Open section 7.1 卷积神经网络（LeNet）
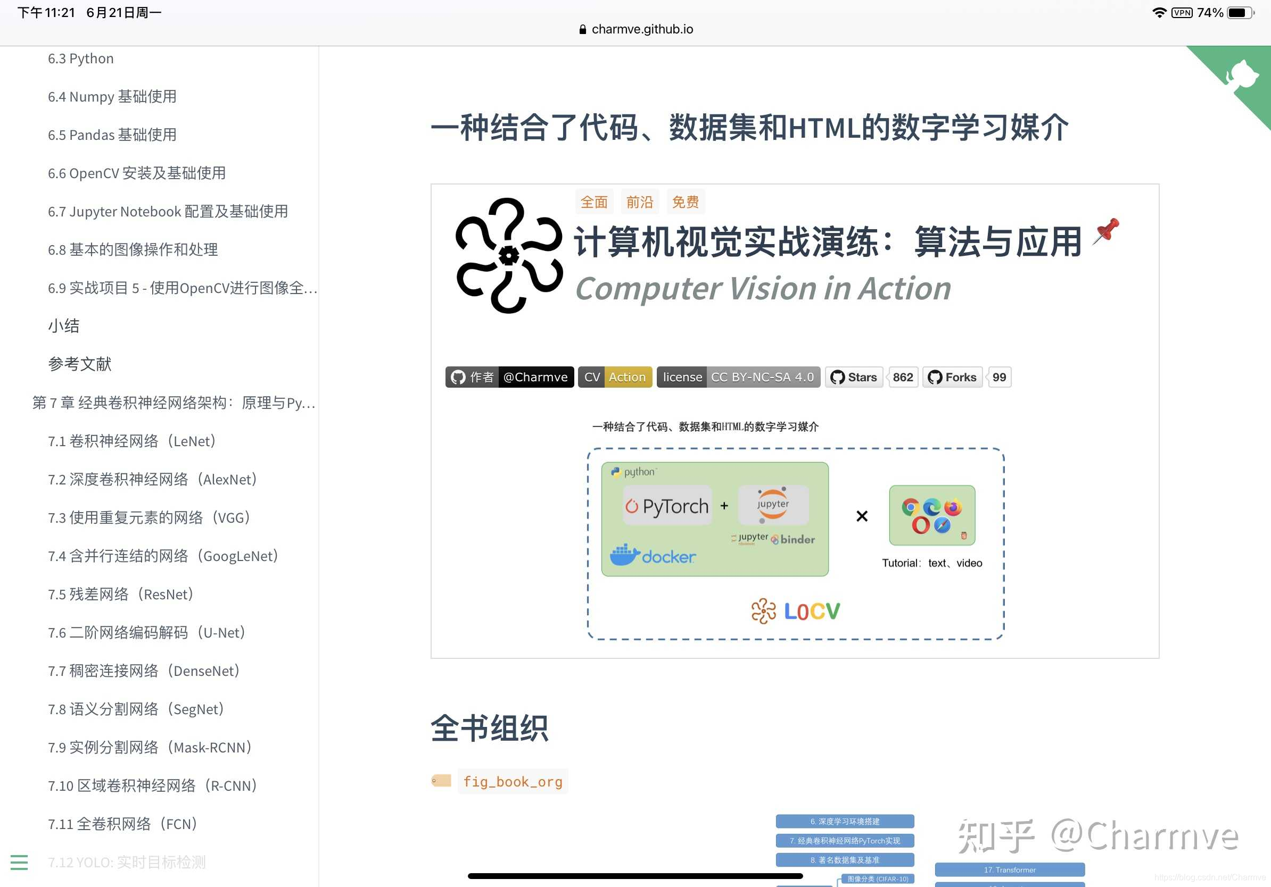Image resolution: width=1271 pixels, height=887 pixels. pyautogui.click(x=132, y=441)
